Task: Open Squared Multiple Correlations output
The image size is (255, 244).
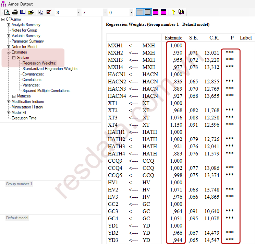Action: (46, 91)
